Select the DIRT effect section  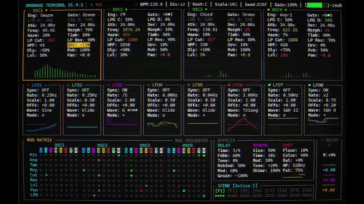[288, 145]
